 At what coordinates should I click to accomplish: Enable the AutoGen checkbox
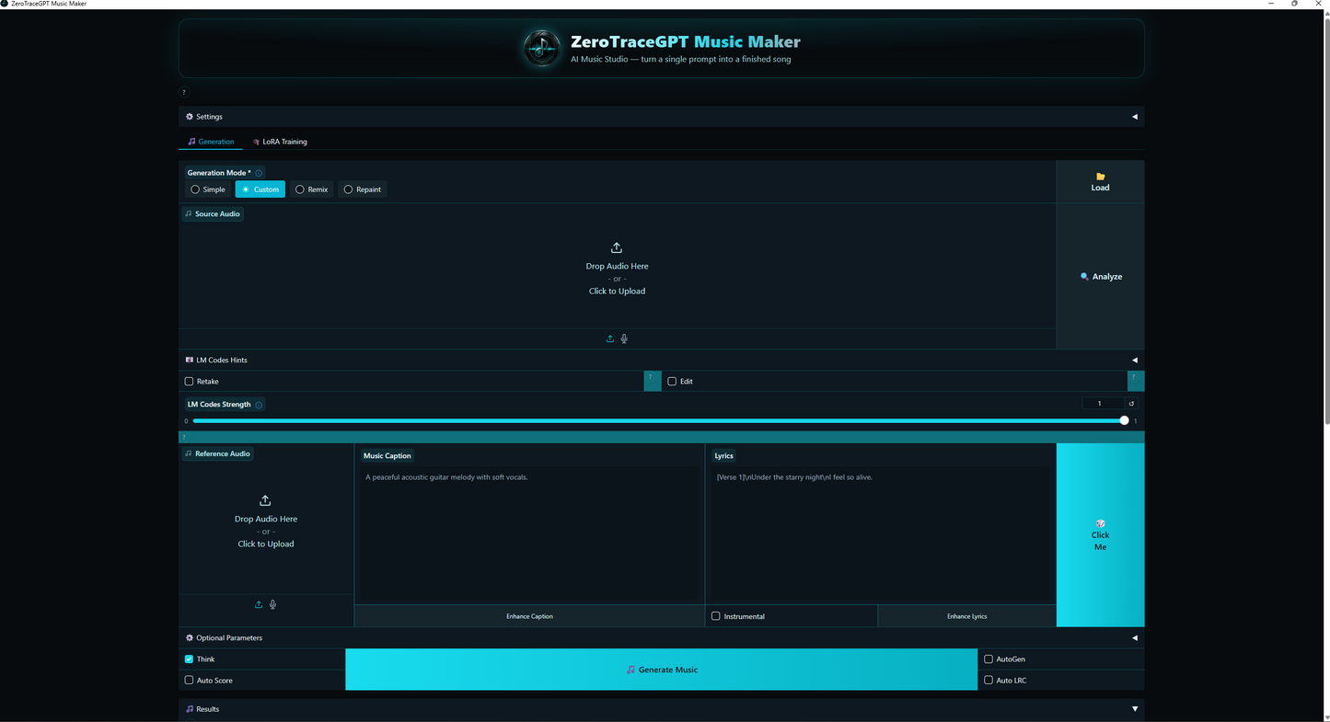click(989, 659)
